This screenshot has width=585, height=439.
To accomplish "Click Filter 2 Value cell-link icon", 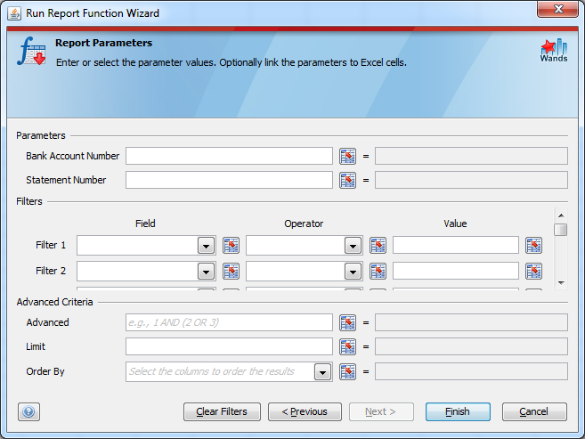I will click(x=533, y=272).
